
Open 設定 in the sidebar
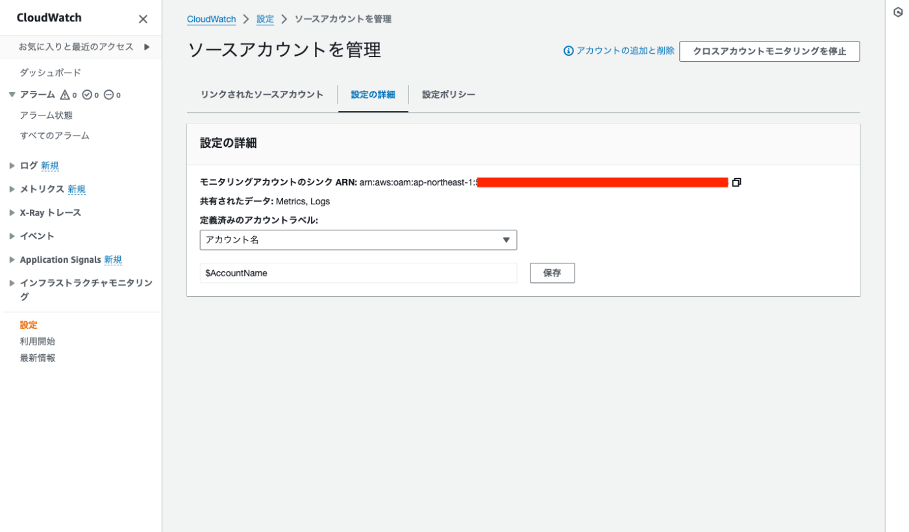click(x=29, y=325)
